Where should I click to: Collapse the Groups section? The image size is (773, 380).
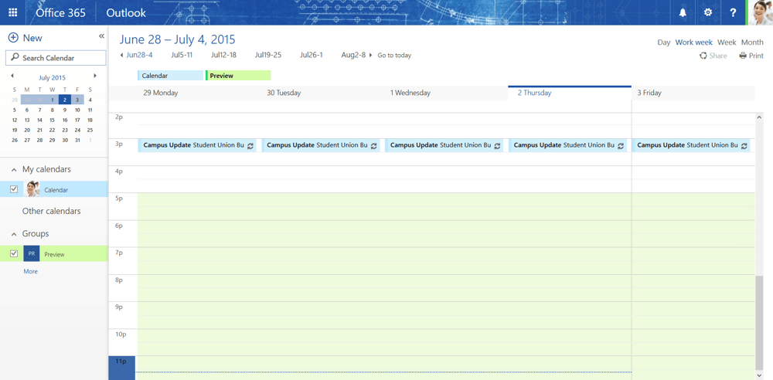point(14,234)
